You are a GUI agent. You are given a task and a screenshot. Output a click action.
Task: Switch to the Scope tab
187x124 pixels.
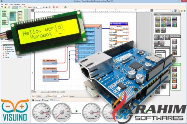45,100
